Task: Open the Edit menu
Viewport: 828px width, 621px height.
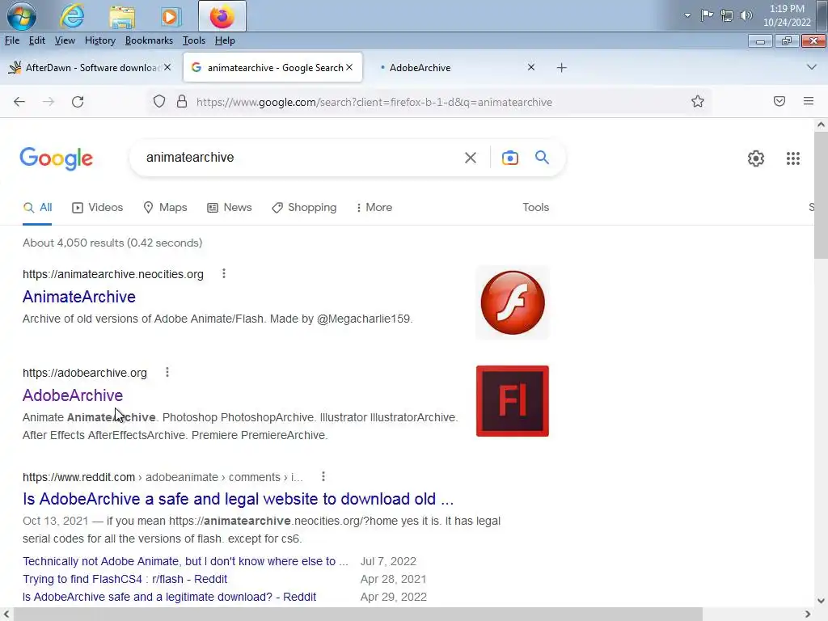Action: pos(37,40)
